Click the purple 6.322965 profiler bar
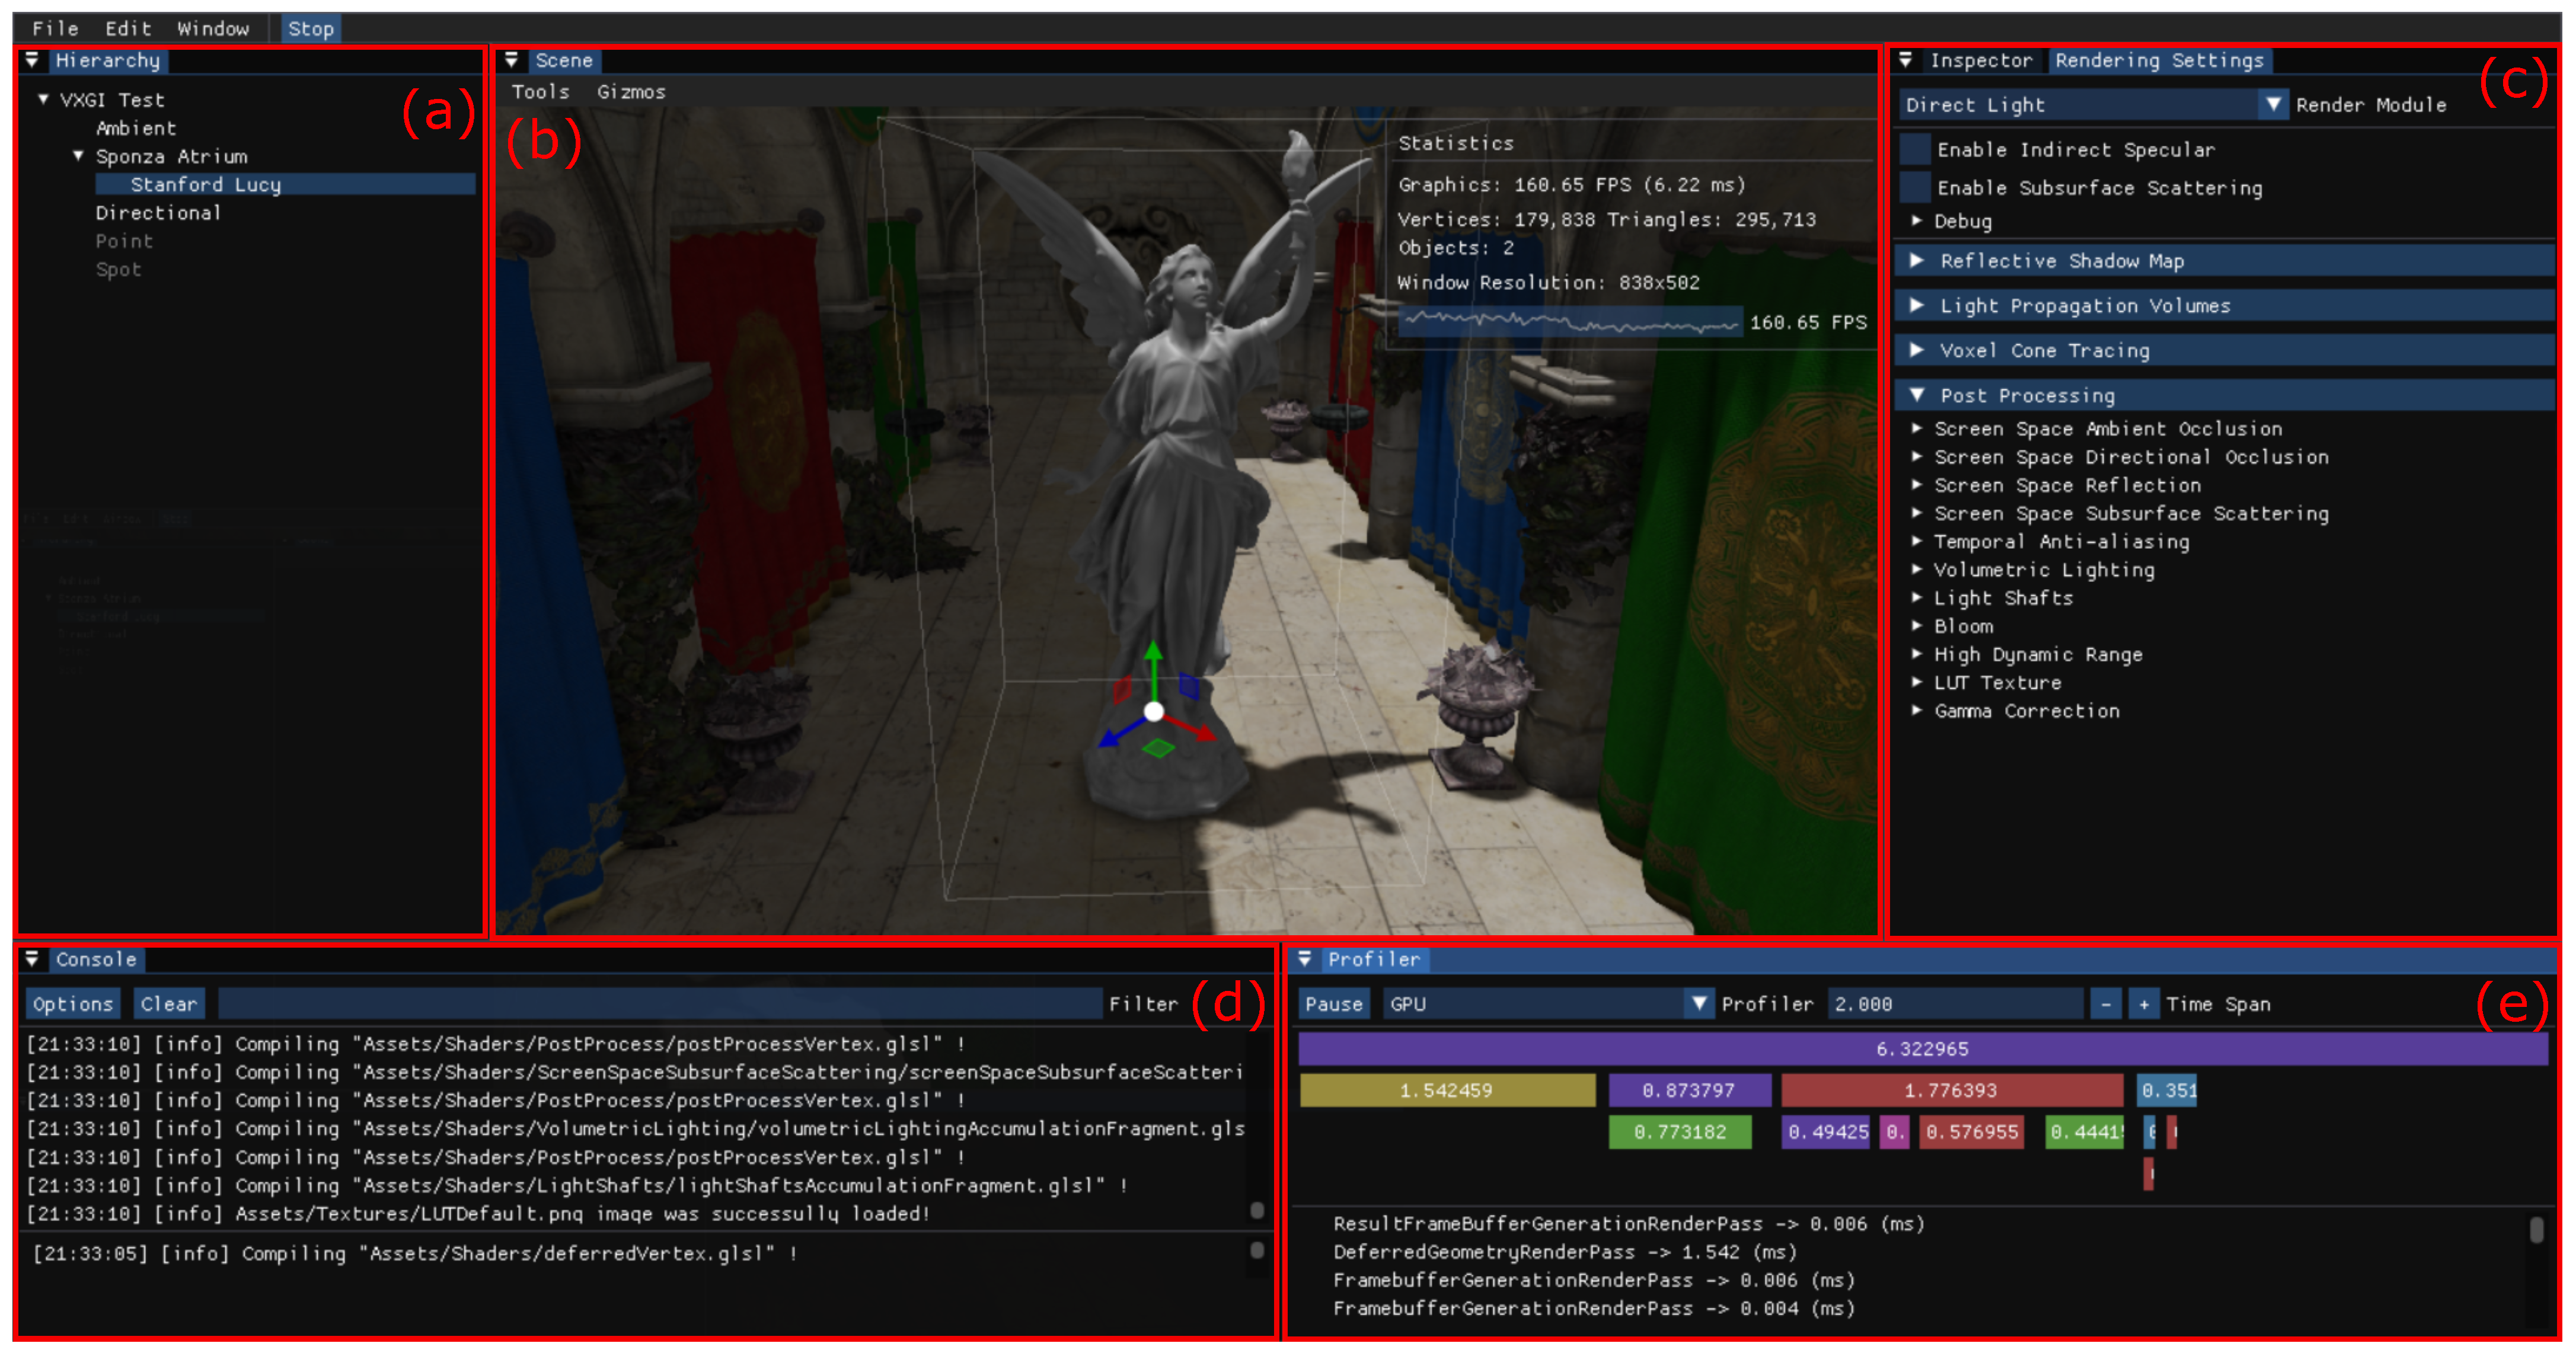This screenshot has width=2576, height=1356. 1923,1048
